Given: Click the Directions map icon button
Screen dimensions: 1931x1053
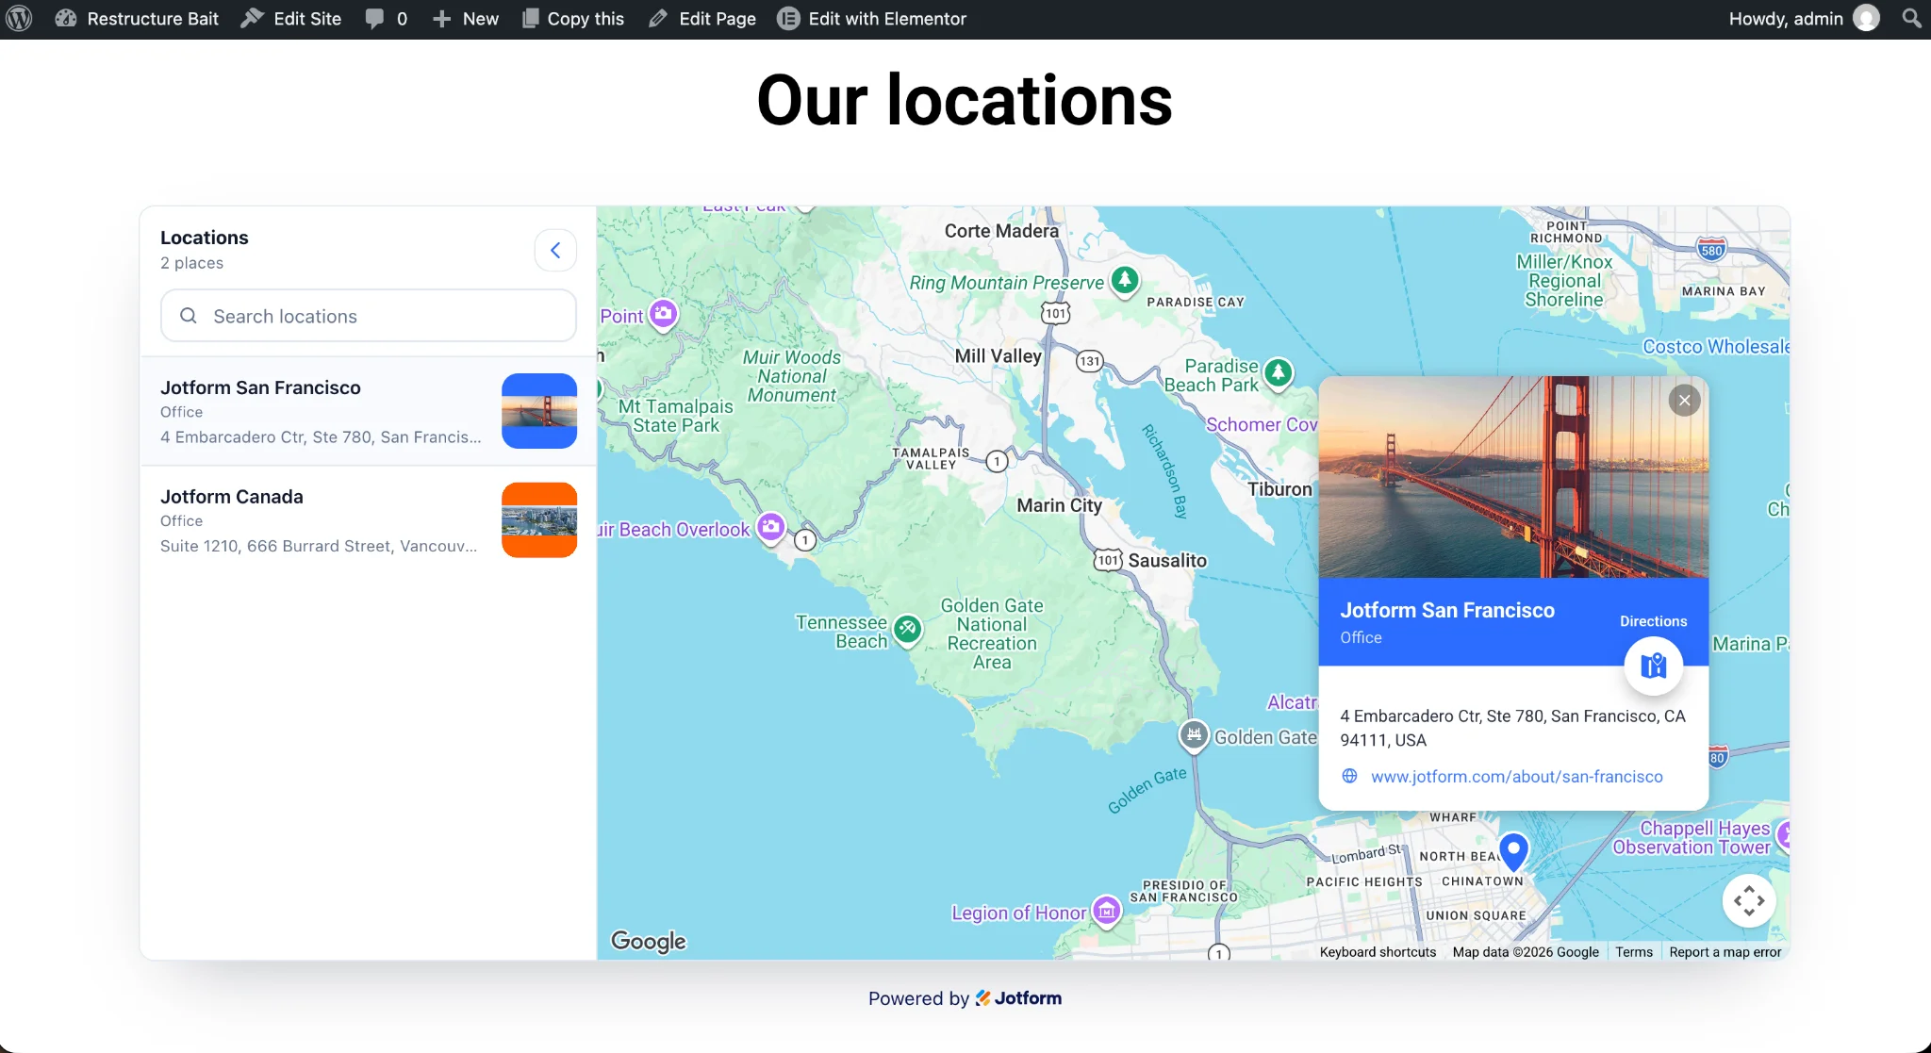Looking at the screenshot, I should click(1653, 666).
